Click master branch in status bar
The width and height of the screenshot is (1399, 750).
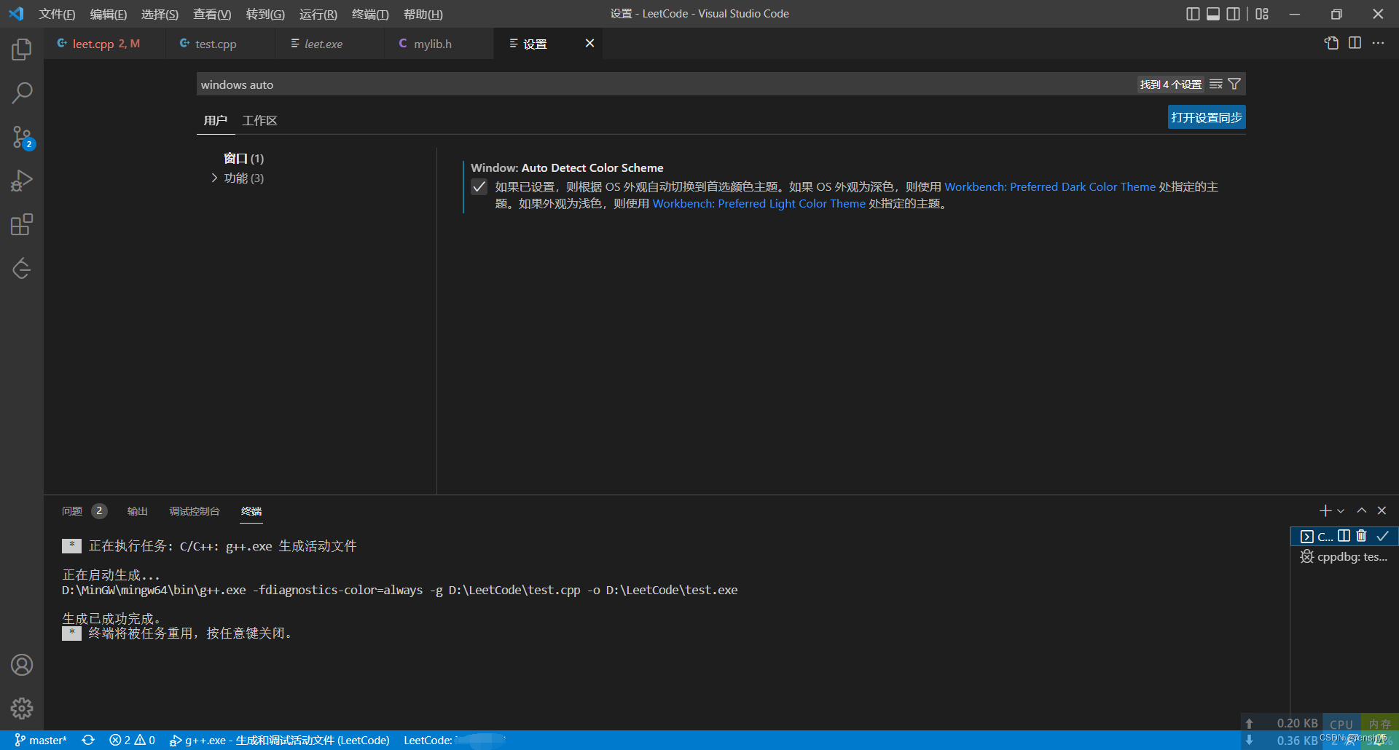[41, 740]
